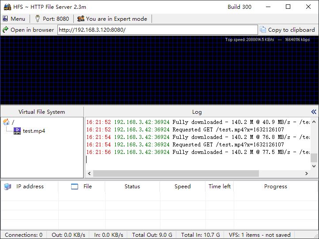Viewport: 319px width, 239px height.
Task: Click the log scrollbar up arrow
Action: 314,122
